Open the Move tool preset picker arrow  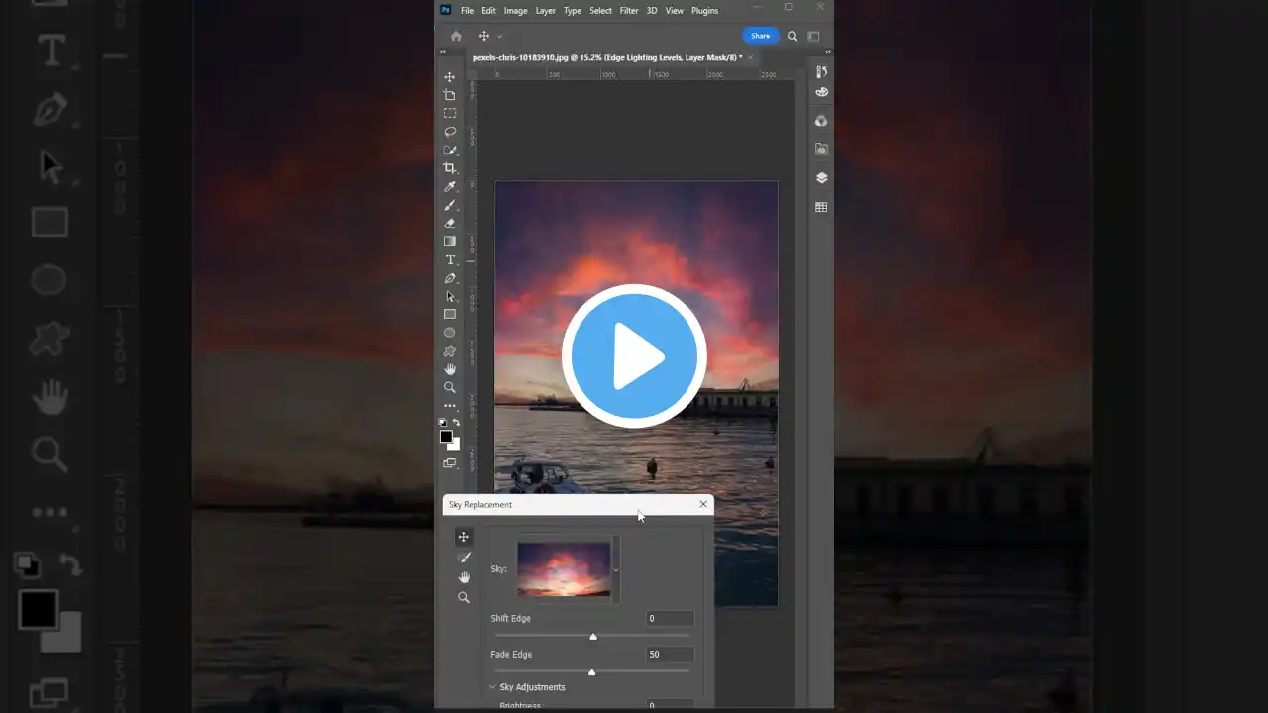pyautogui.click(x=500, y=37)
